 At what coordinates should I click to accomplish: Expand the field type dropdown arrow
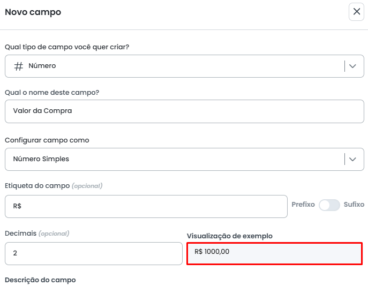point(352,66)
